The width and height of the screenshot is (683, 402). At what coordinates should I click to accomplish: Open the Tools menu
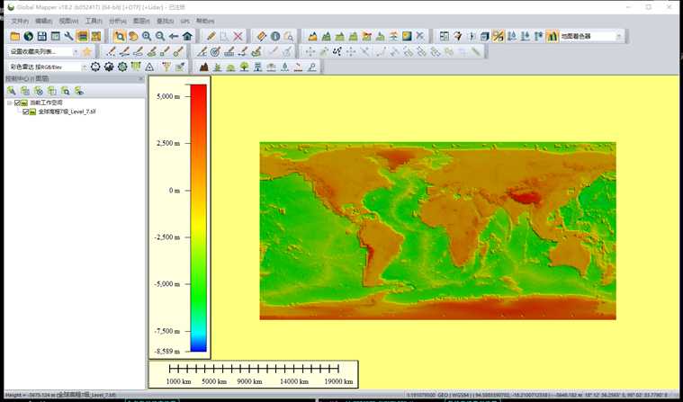point(94,21)
